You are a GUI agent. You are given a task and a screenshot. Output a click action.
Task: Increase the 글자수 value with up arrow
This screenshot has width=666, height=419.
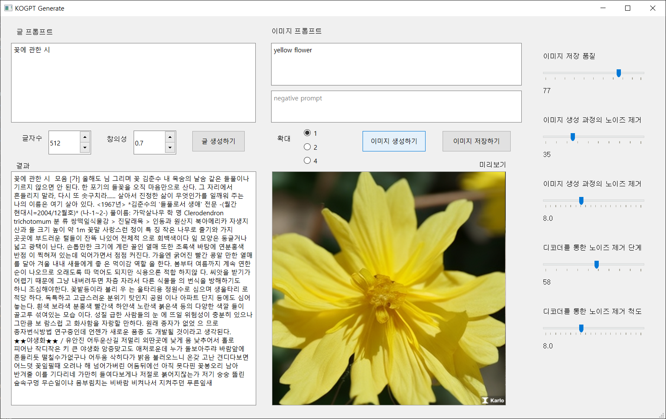pyautogui.click(x=85, y=137)
